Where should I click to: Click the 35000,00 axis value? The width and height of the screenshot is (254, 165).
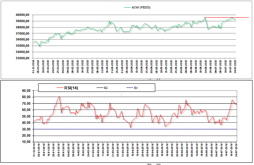[x=22, y=46]
